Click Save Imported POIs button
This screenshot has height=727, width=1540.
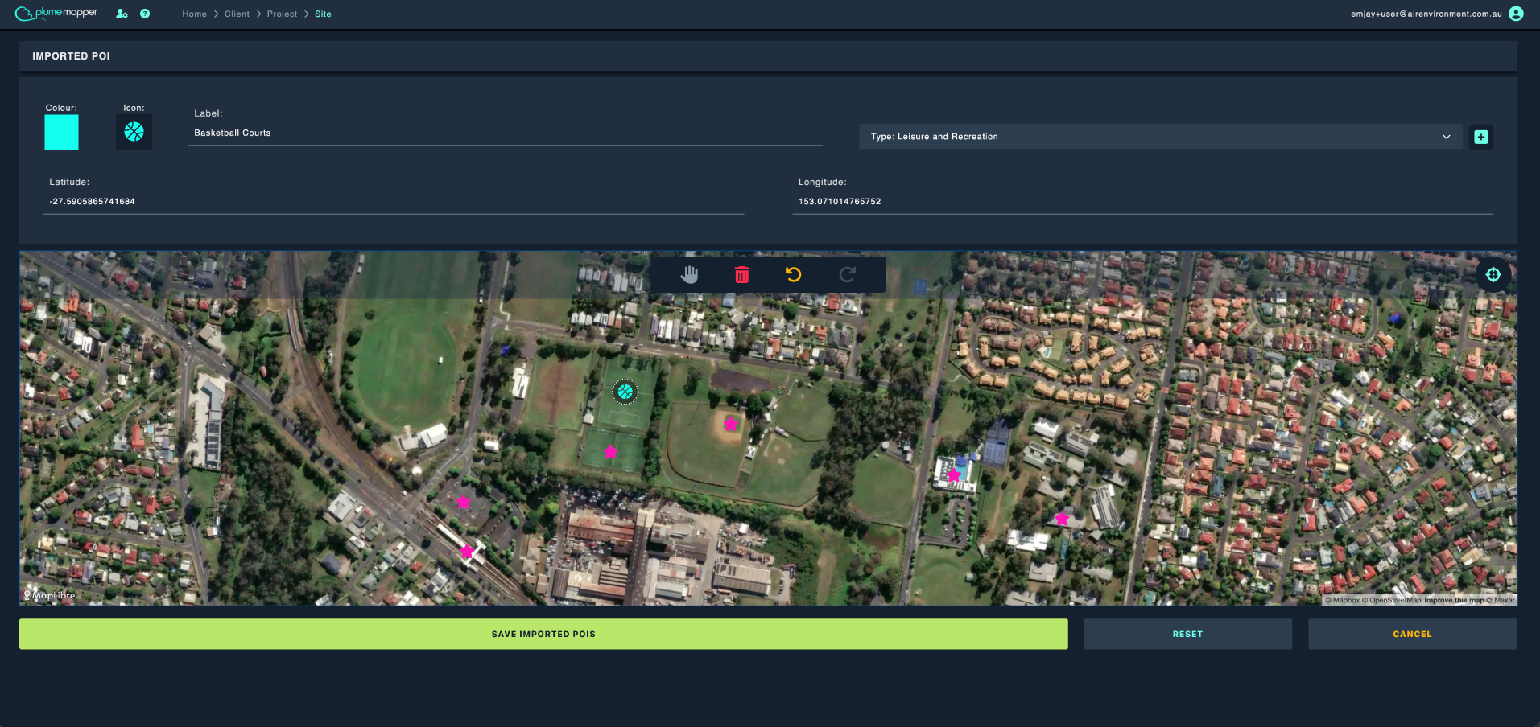pos(543,634)
